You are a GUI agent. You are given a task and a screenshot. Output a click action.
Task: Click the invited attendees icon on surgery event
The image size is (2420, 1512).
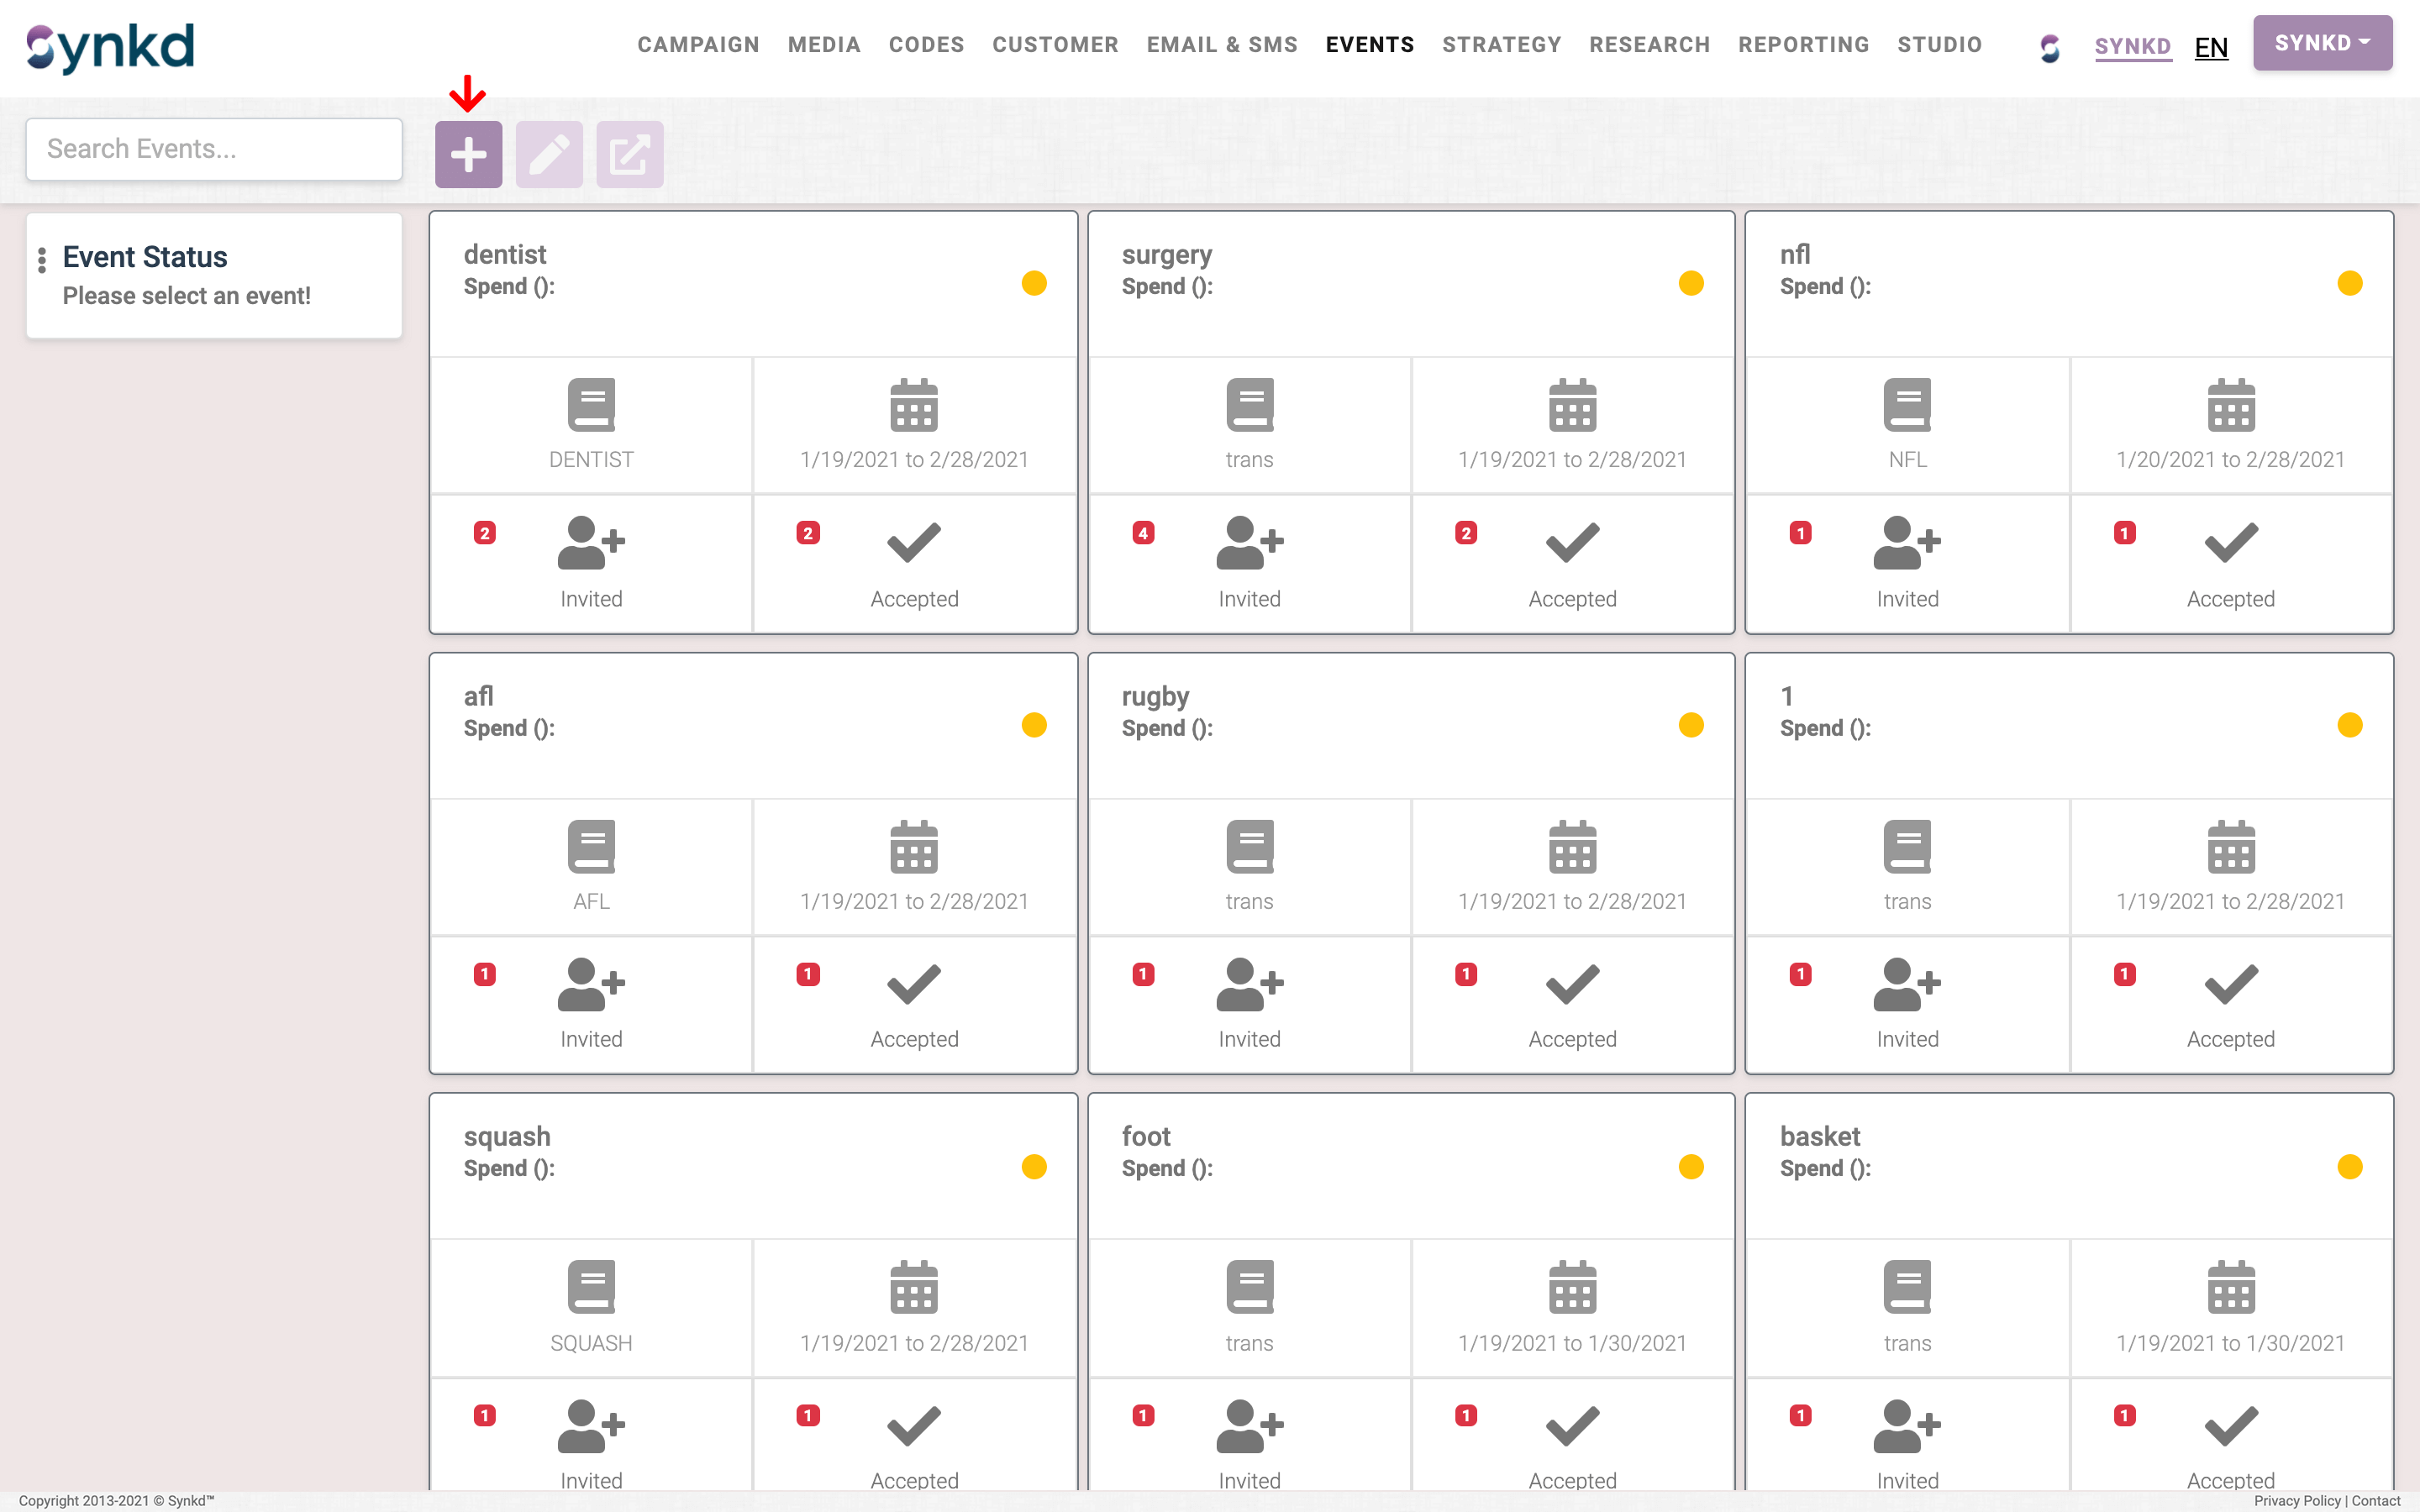(x=1249, y=543)
